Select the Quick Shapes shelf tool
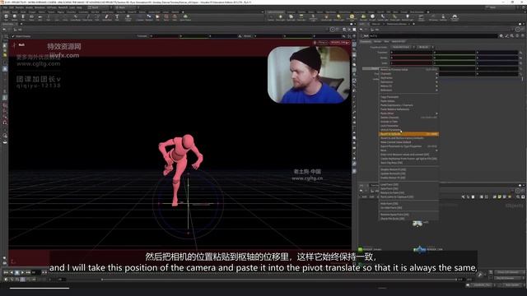527x296 pixels. pos(185,17)
